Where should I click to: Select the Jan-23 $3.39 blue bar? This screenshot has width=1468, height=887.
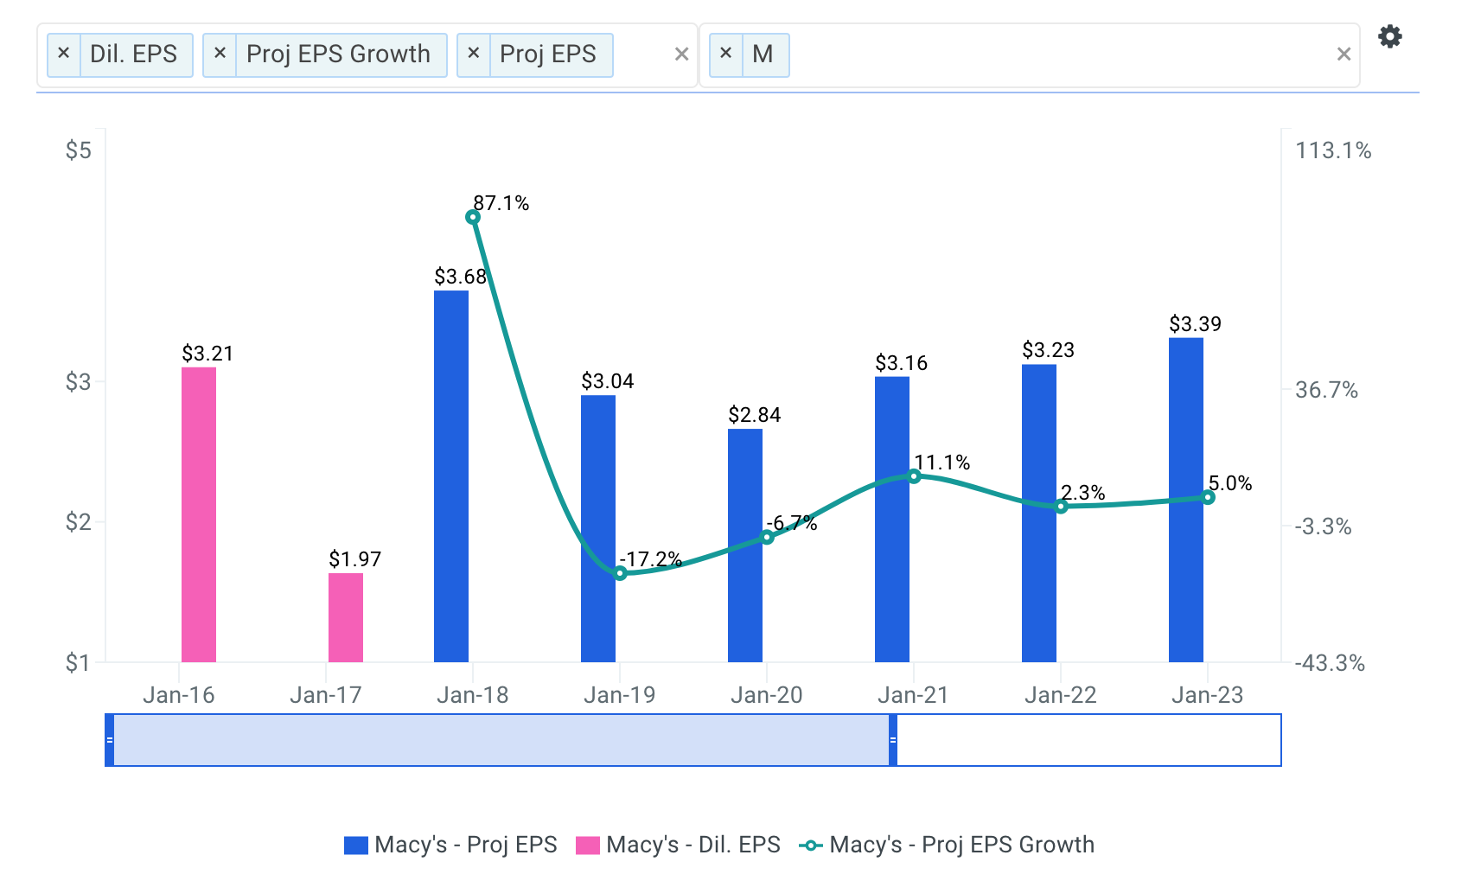tap(1186, 500)
